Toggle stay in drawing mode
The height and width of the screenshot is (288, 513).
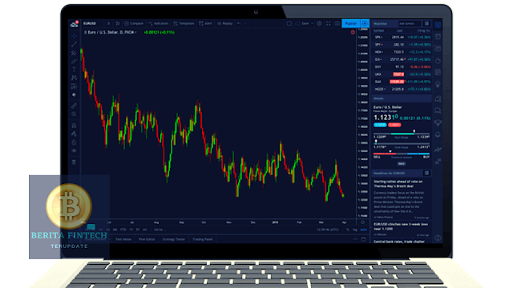[75, 134]
